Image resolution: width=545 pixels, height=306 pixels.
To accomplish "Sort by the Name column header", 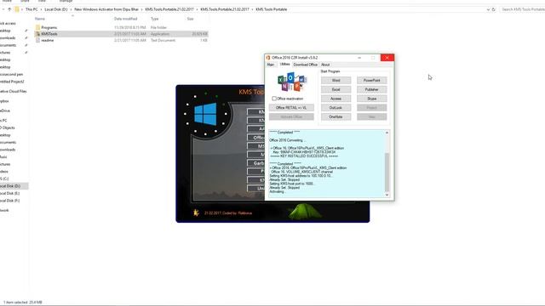I will coord(40,19).
